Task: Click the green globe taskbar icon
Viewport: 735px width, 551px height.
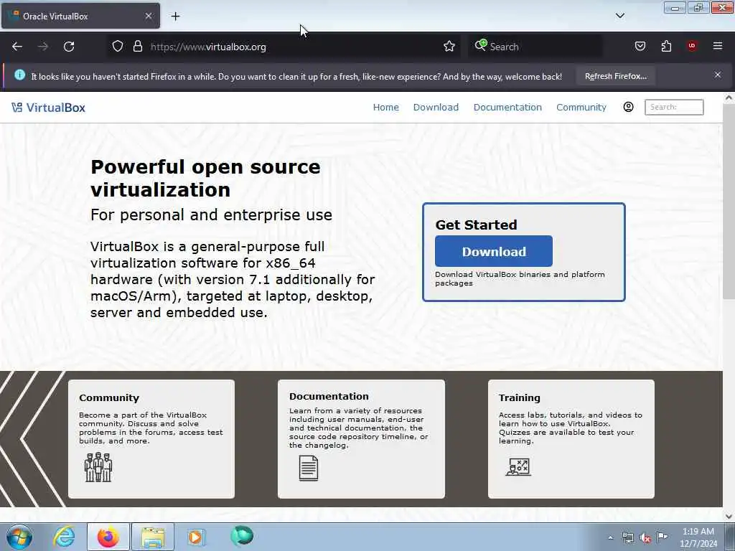Action: click(x=242, y=536)
